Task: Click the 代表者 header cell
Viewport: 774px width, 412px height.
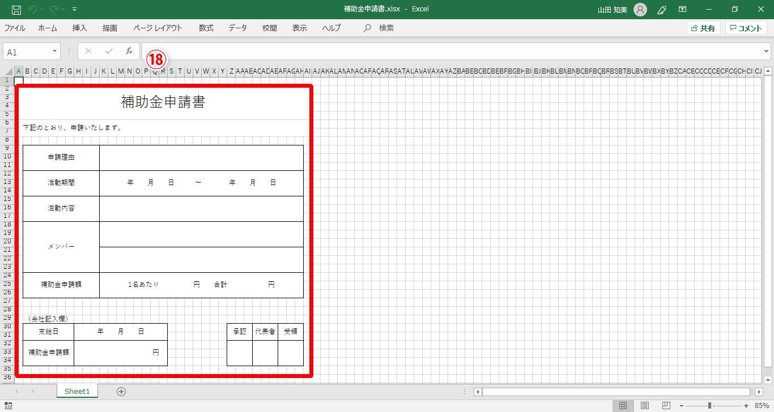Action: click(x=265, y=332)
